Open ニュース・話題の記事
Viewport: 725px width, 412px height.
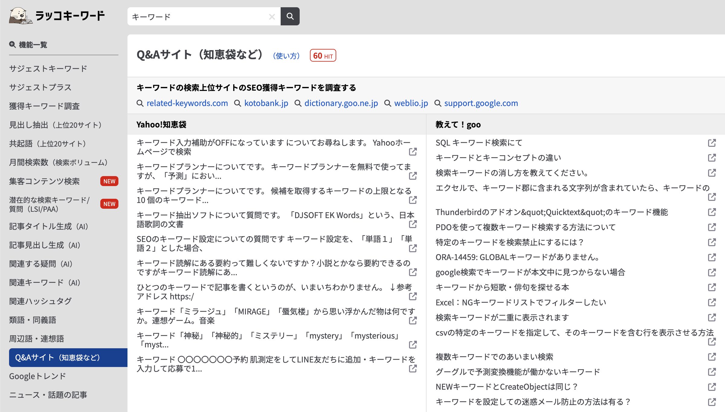(x=48, y=395)
